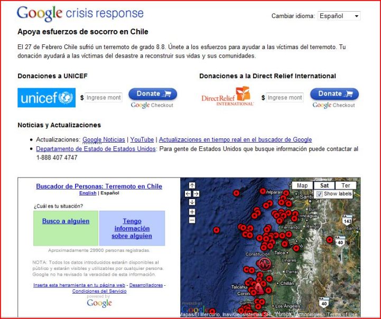Click the phone number 1-888 407 4747
This screenshot has height=319, width=381.
click(57, 158)
